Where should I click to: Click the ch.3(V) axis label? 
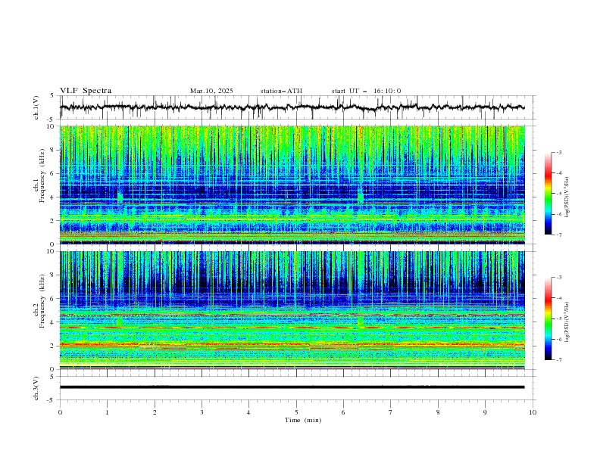tap(36, 388)
